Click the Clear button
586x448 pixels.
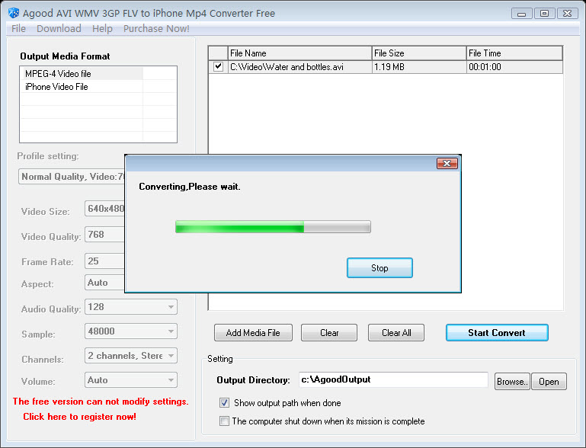click(x=329, y=332)
